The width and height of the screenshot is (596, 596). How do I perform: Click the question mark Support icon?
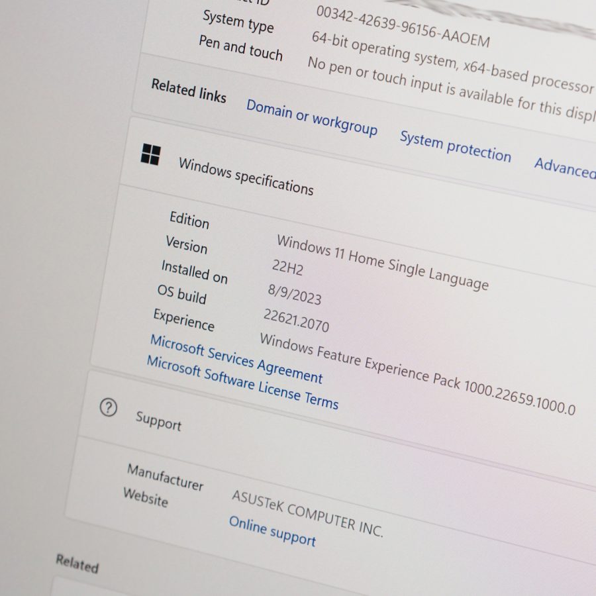pyautogui.click(x=109, y=408)
